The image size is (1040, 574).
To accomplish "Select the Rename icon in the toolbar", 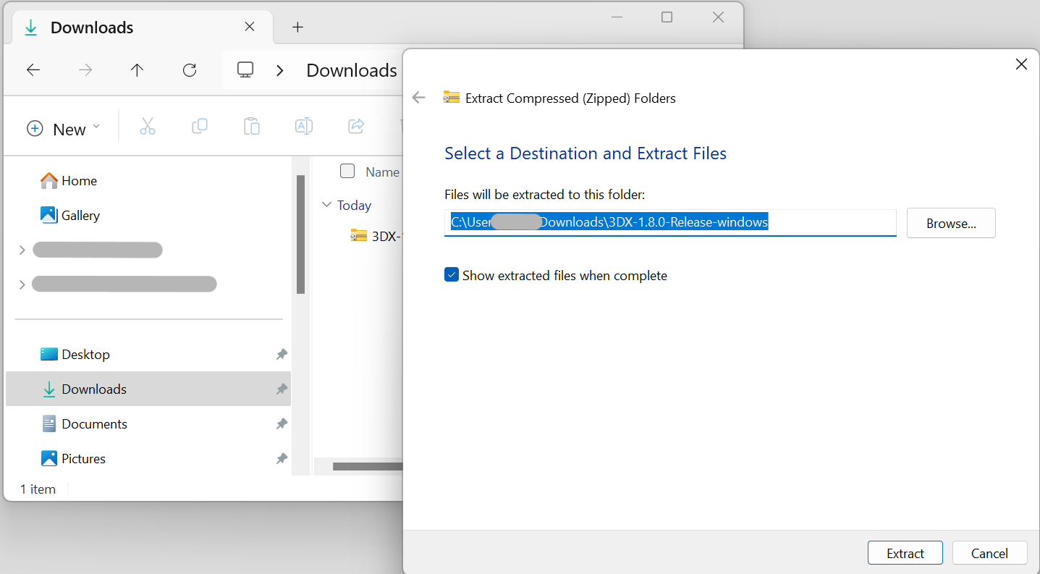I will [x=304, y=126].
